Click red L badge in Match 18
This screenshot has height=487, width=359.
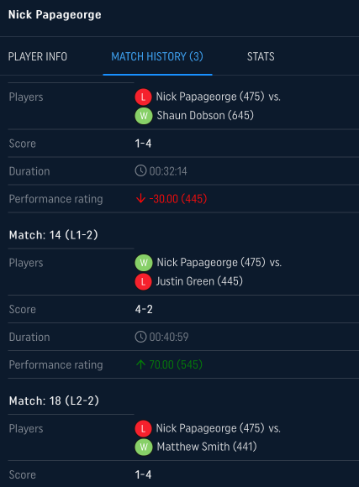pyautogui.click(x=143, y=428)
